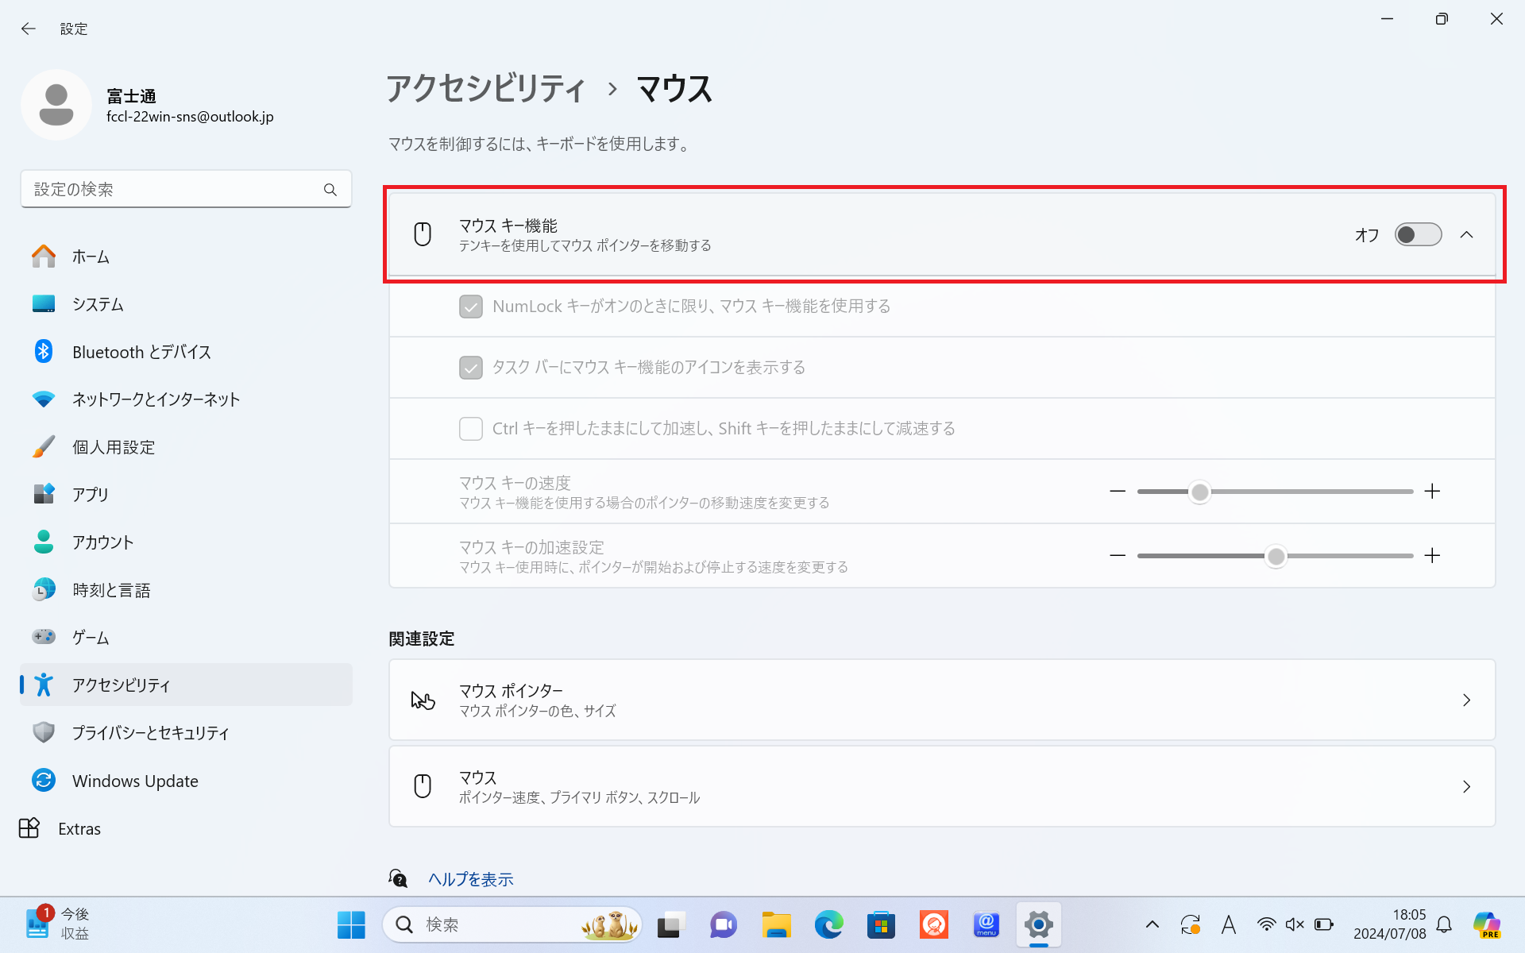
Task: Click the ヘルプを表示 link
Action: [x=469, y=879]
